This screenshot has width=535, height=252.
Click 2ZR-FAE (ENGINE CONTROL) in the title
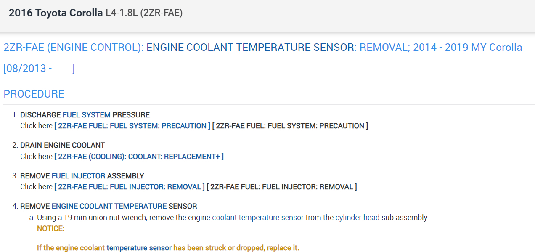[73, 48]
